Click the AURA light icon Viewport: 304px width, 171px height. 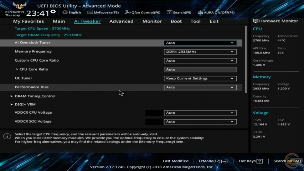coord(200,12)
